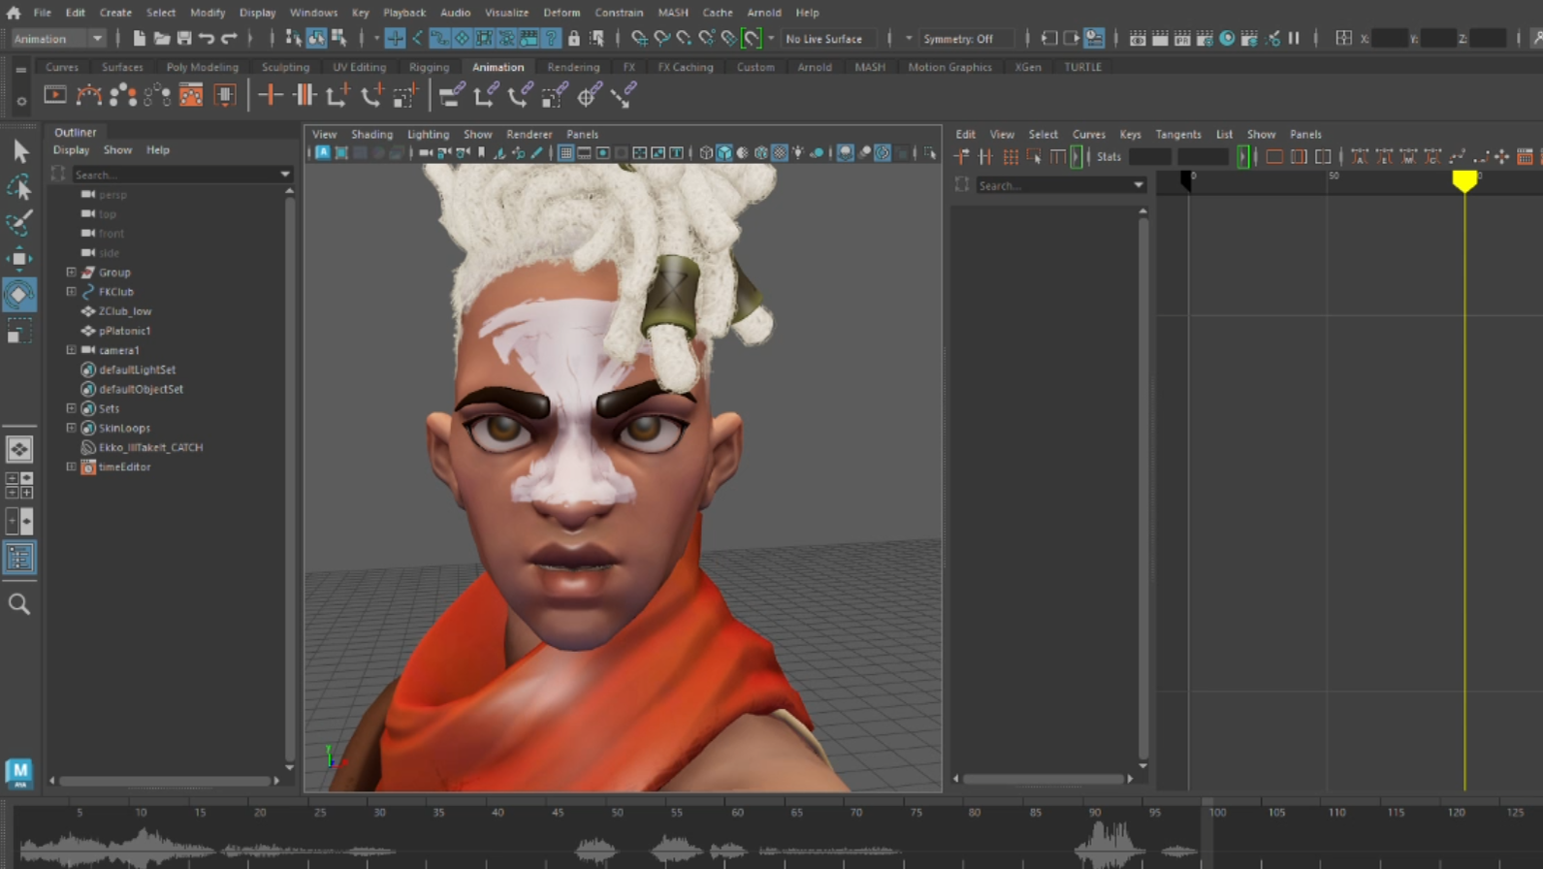Click the Graph Editor Stats first value field

[1148, 156]
